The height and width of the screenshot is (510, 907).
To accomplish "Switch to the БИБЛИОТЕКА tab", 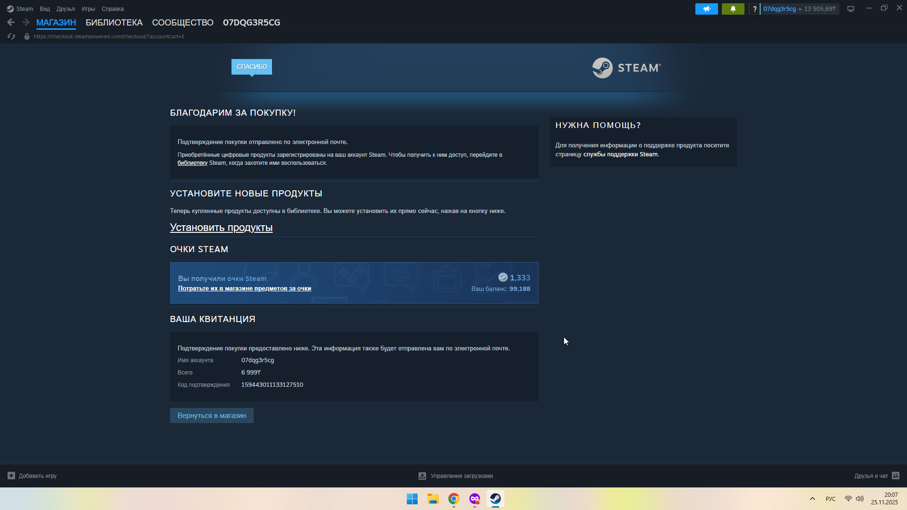I will (x=114, y=23).
